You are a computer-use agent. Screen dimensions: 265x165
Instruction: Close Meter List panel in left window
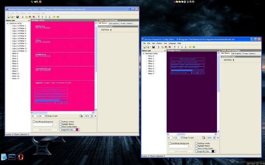pos(29,20)
